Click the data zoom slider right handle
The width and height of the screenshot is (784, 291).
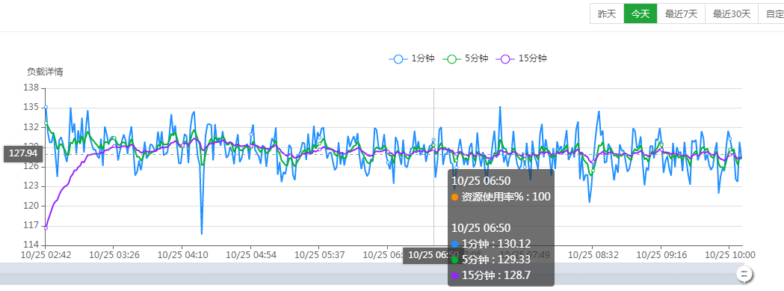pyautogui.click(x=744, y=274)
